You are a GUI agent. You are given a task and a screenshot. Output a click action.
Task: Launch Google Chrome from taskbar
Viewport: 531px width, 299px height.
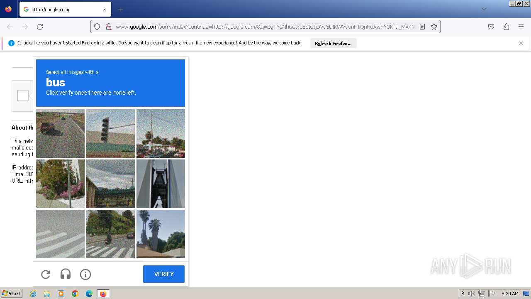point(75,294)
